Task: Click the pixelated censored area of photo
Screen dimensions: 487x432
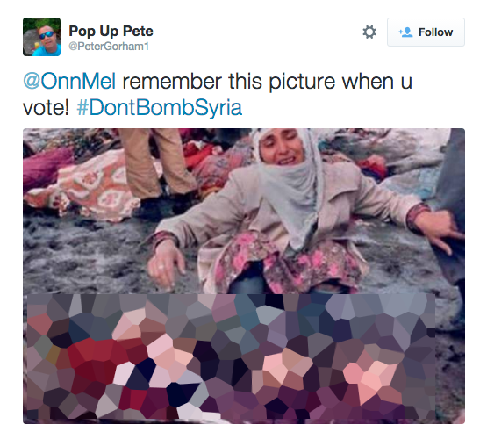Action: pos(232,356)
